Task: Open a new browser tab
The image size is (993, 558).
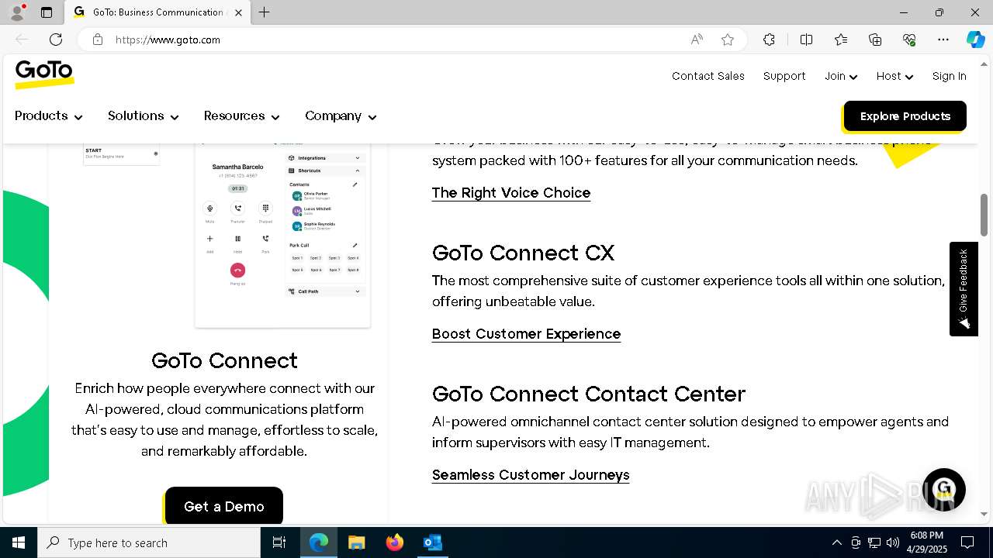Action: [265, 12]
